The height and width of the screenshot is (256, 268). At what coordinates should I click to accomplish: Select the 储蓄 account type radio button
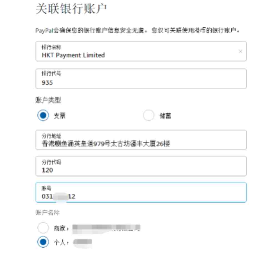point(148,115)
